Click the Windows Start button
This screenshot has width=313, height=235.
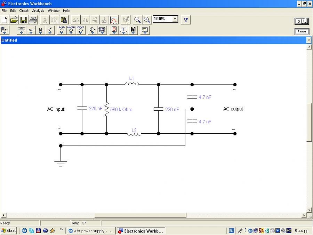(9, 230)
